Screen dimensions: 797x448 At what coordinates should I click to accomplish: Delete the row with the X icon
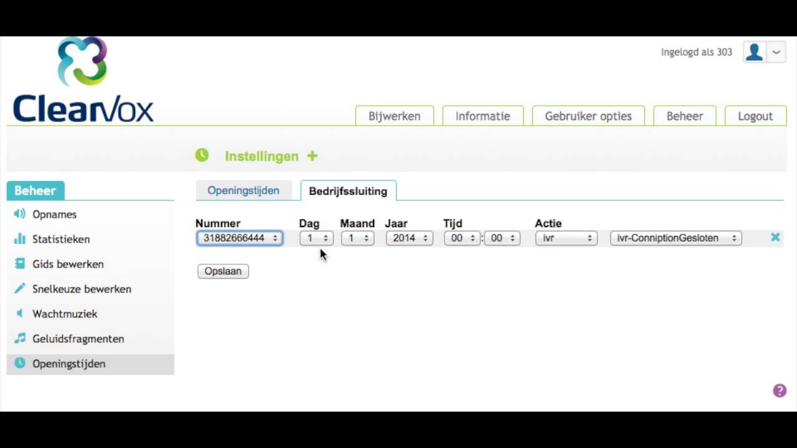(x=775, y=237)
